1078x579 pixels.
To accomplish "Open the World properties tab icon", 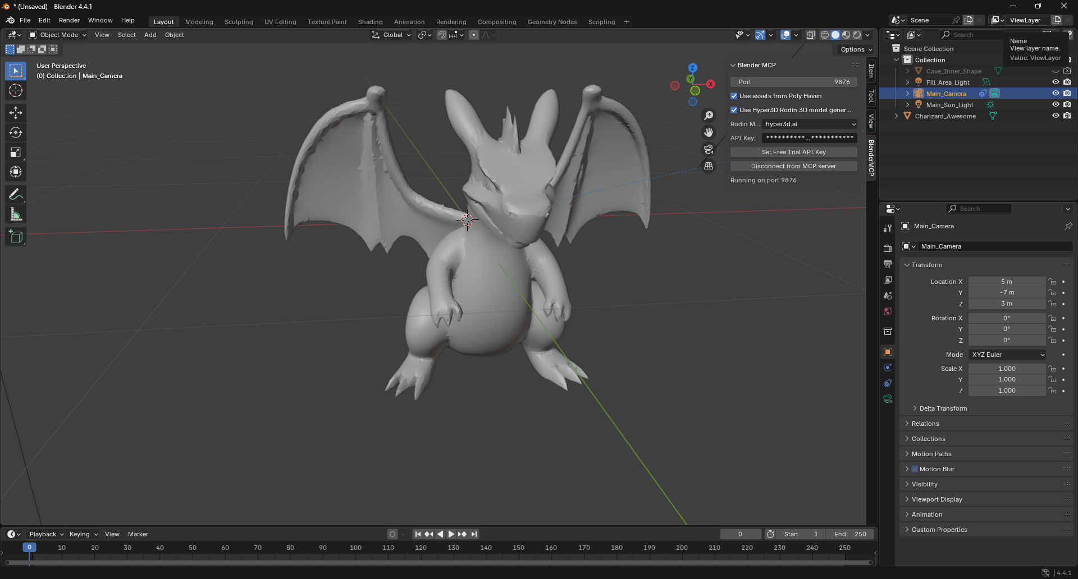I will coord(888,311).
